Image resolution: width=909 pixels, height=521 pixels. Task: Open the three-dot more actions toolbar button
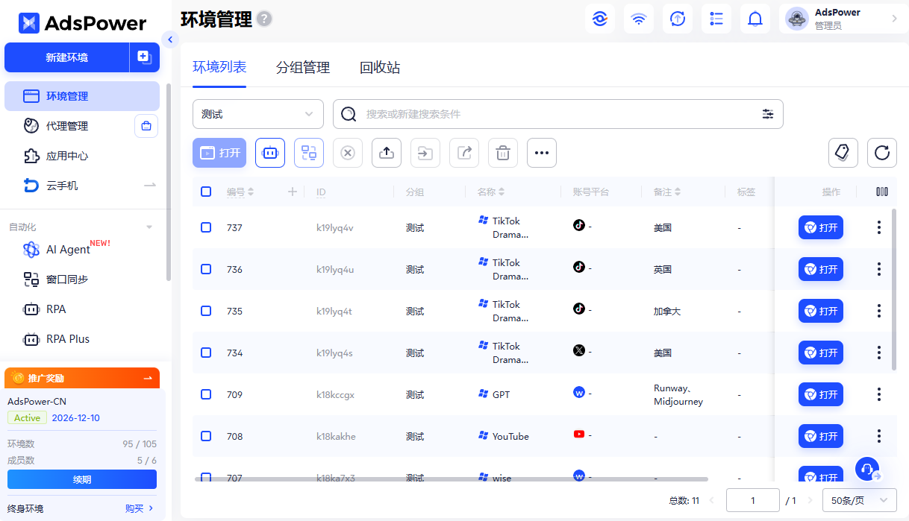(542, 153)
